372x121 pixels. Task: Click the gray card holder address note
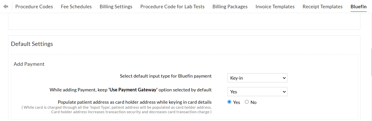117,110
